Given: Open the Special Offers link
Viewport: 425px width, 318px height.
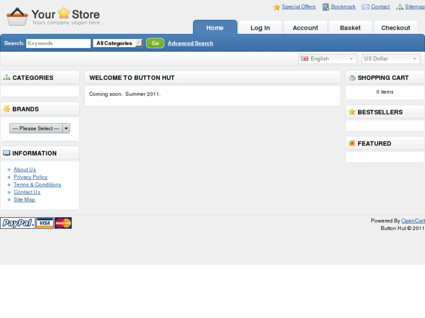Looking at the screenshot, I should coord(299,6).
